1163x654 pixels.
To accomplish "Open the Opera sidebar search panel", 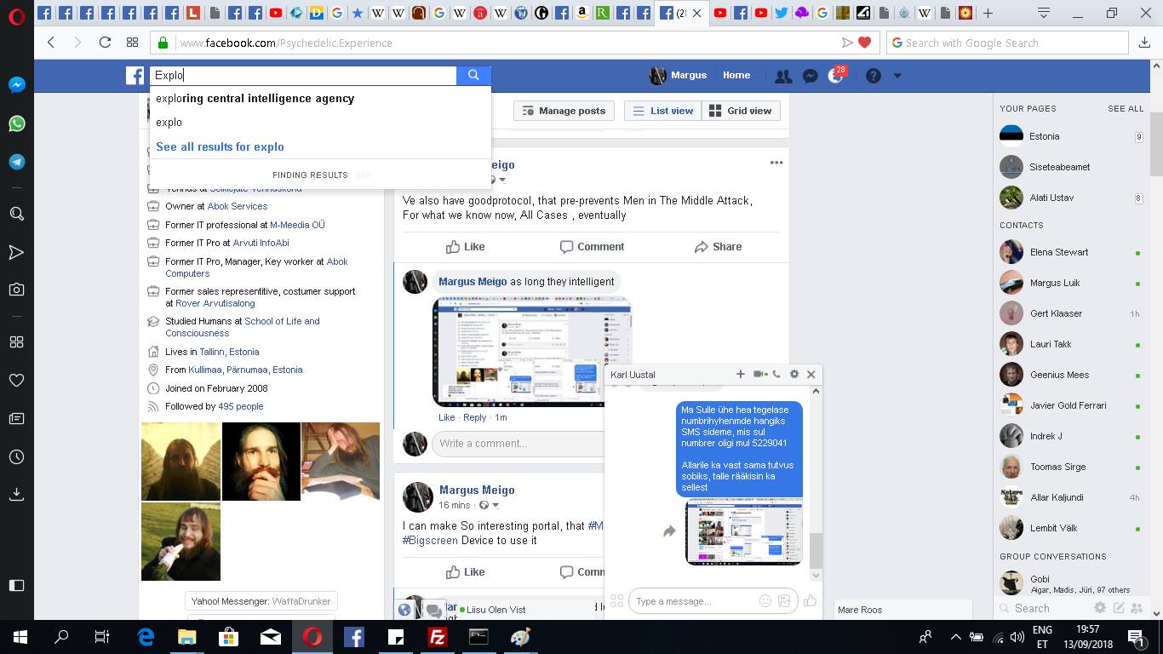I will pyautogui.click(x=16, y=214).
